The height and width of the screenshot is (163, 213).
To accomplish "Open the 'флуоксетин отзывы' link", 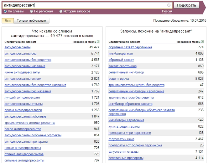I will (123, 152).
